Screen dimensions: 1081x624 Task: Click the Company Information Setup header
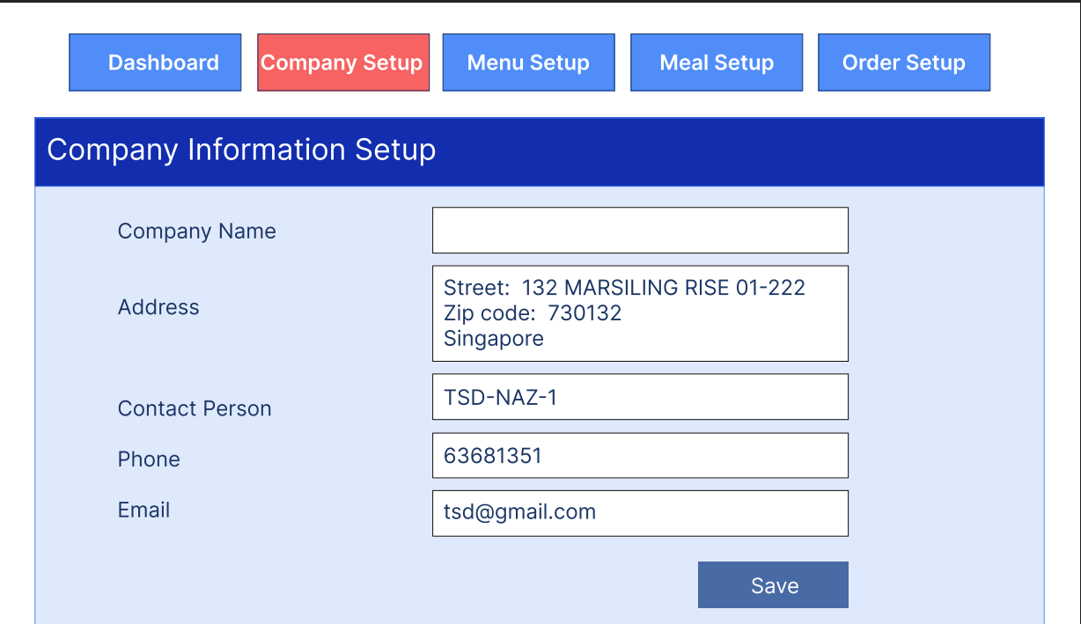(241, 150)
